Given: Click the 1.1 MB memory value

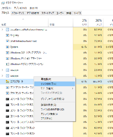Looking at the screenshot, I should pos(98,53).
